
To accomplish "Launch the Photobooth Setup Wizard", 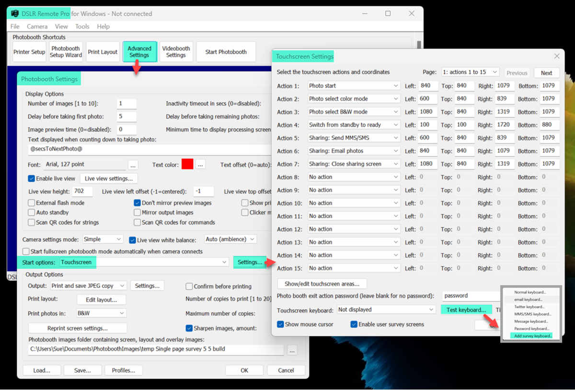I will pos(66,52).
